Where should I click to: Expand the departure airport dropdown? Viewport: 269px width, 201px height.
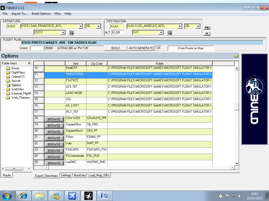[x=81, y=26]
